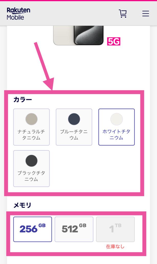Go to Rakuten Mobile home via logo

(x=18, y=14)
